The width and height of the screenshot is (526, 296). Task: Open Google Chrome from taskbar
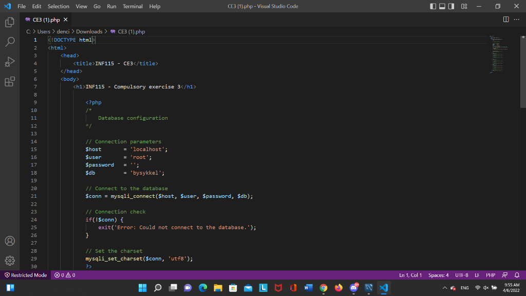pyautogui.click(x=324, y=288)
